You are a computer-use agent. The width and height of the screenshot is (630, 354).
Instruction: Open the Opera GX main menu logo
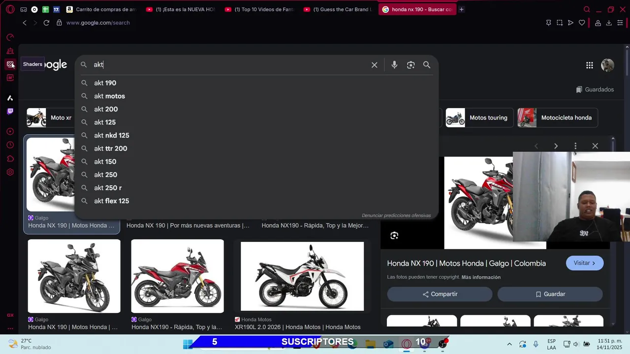[10, 9]
